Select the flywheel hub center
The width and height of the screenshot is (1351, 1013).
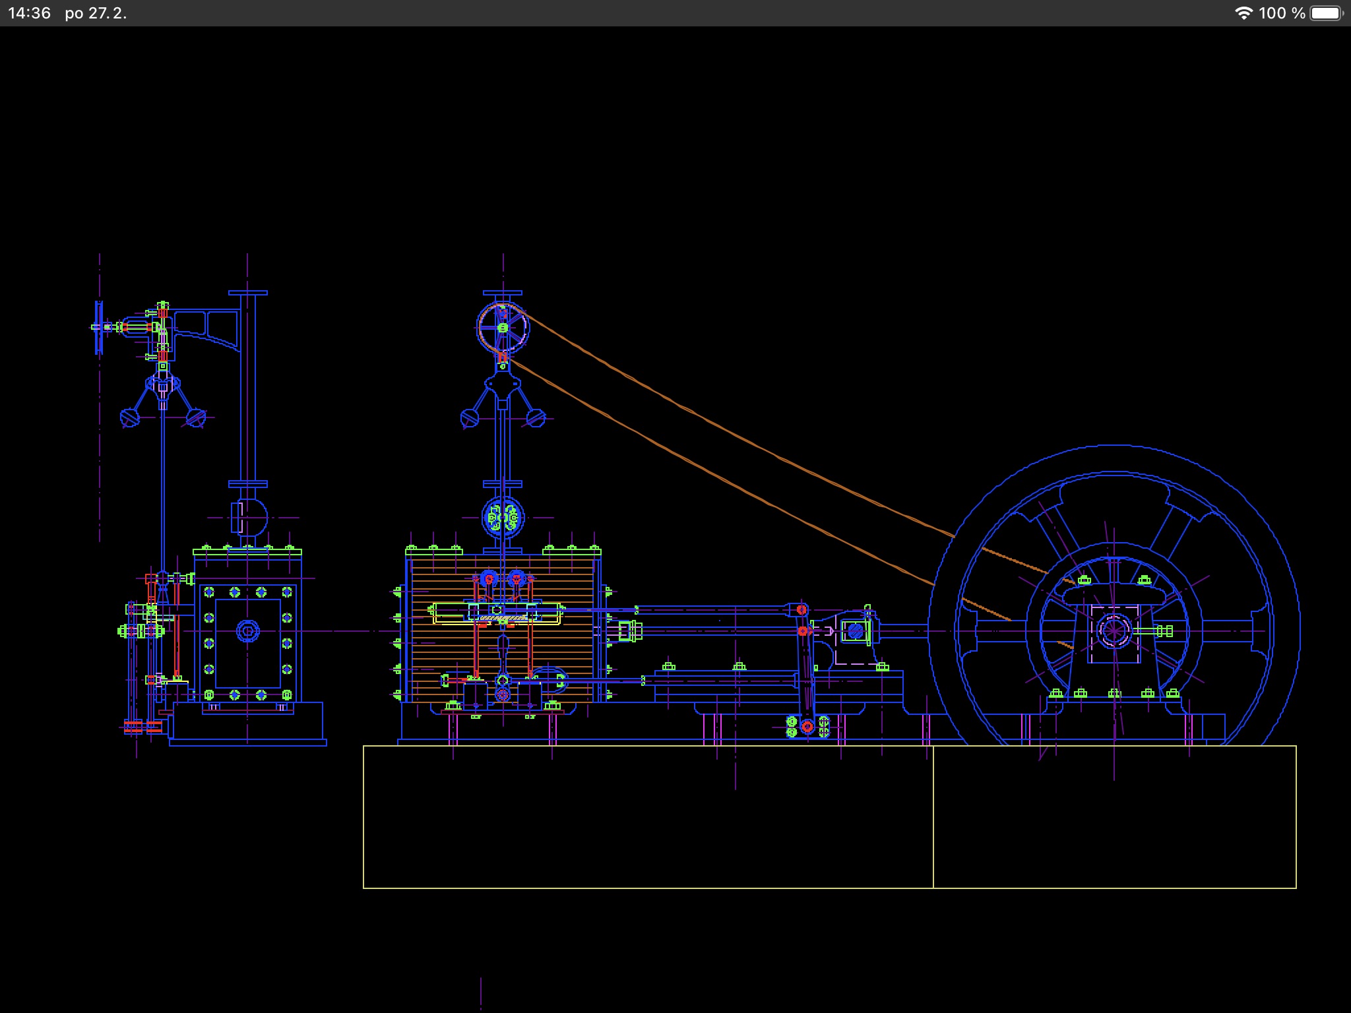[x=1114, y=631]
